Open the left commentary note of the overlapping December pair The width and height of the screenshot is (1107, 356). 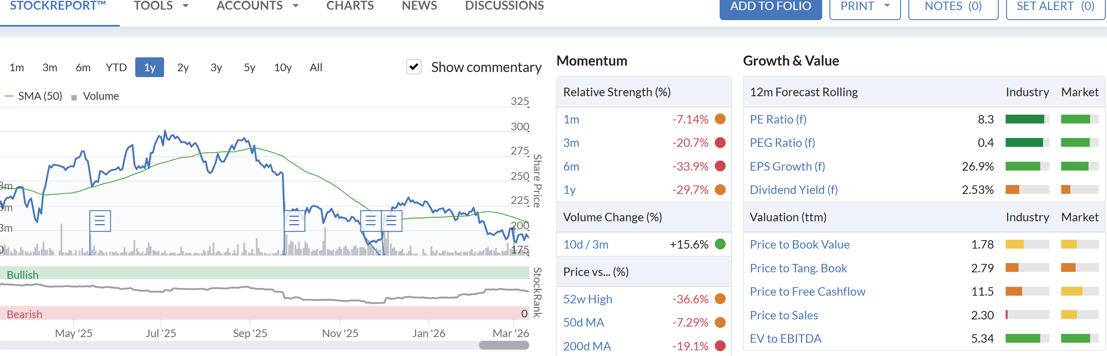click(x=370, y=220)
